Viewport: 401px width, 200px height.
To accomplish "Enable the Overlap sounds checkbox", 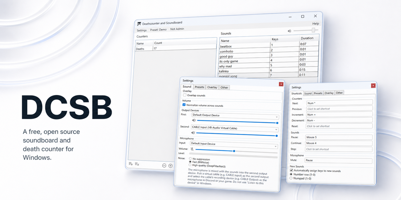I will [x=185, y=95].
